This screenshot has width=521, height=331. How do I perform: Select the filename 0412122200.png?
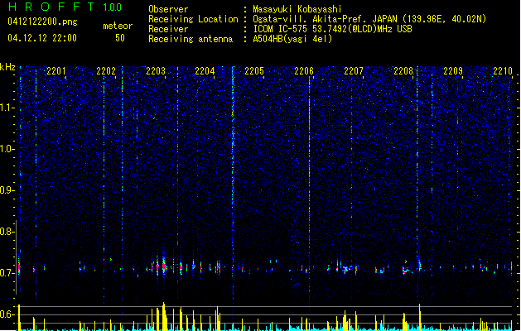42,22
